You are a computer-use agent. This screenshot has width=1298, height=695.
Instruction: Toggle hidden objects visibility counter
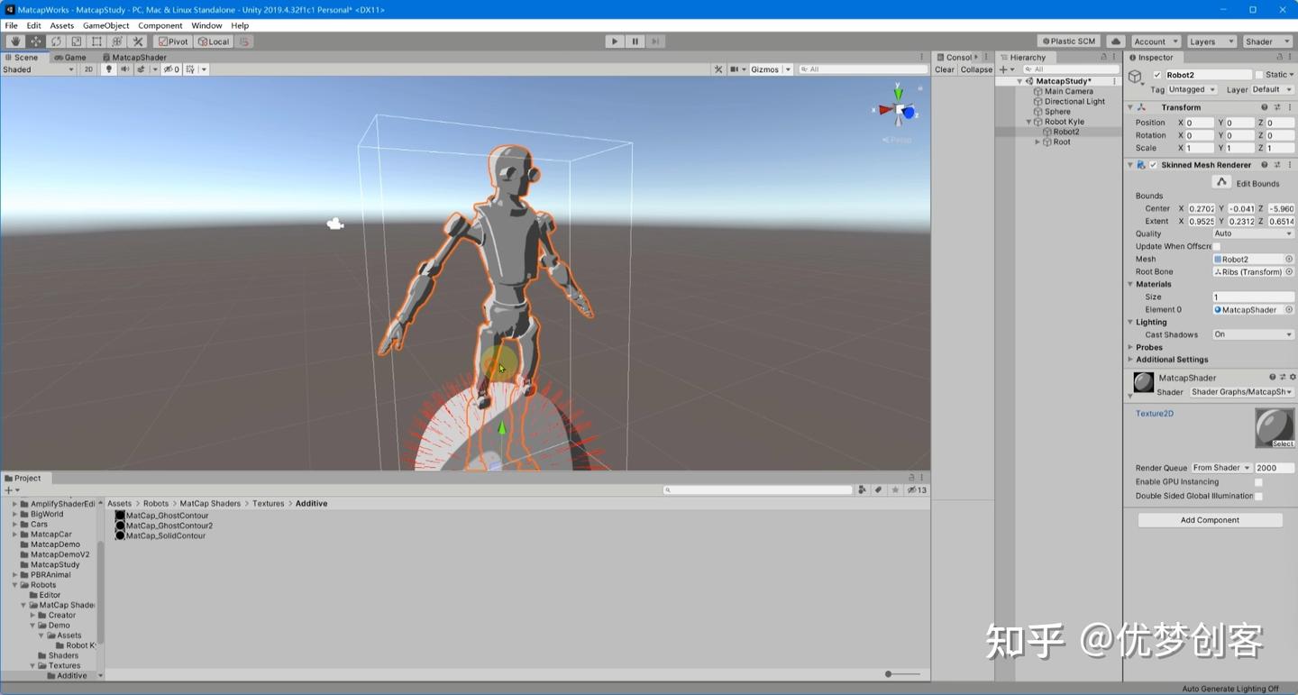171,69
